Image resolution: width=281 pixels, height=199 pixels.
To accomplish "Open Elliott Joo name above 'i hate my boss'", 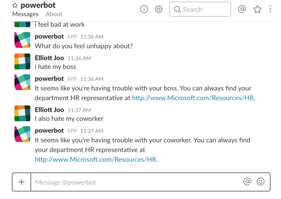I will pos(49,58).
